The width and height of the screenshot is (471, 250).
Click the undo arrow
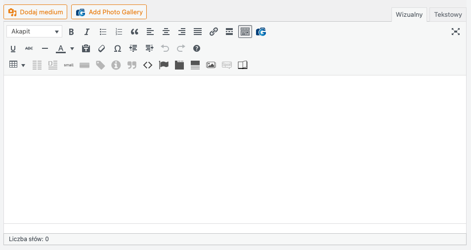(x=165, y=48)
